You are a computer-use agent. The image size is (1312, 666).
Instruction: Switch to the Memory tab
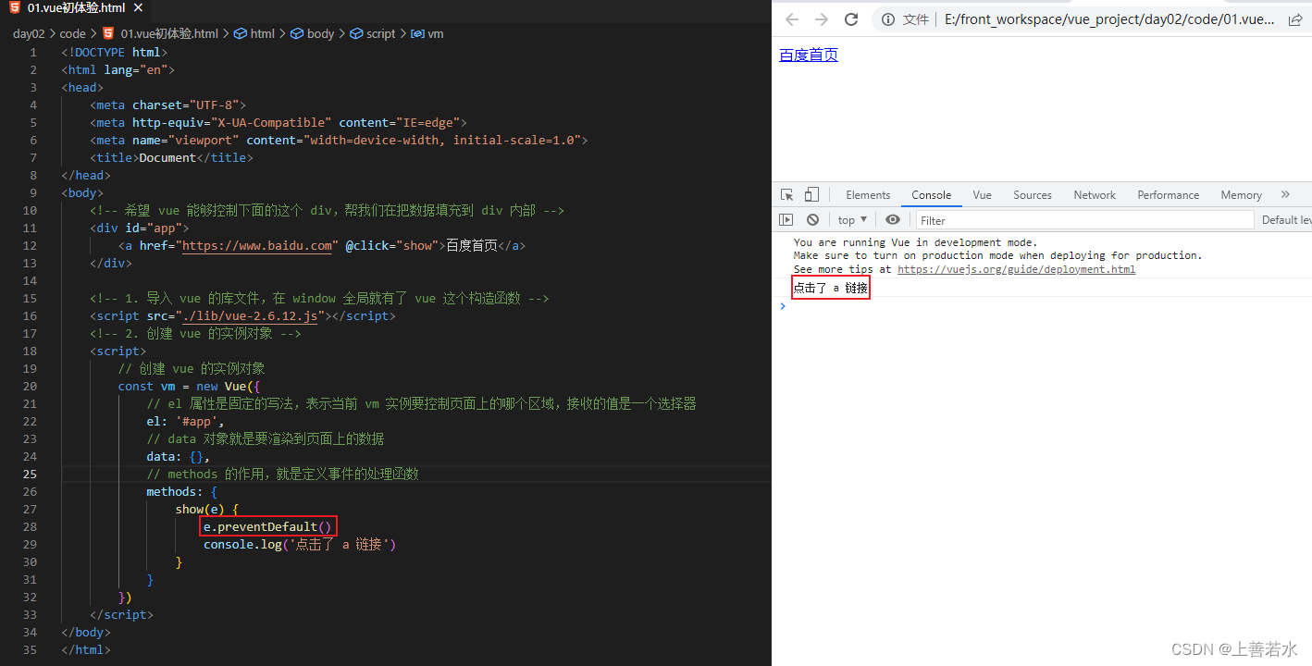(x=1241, y=195)
